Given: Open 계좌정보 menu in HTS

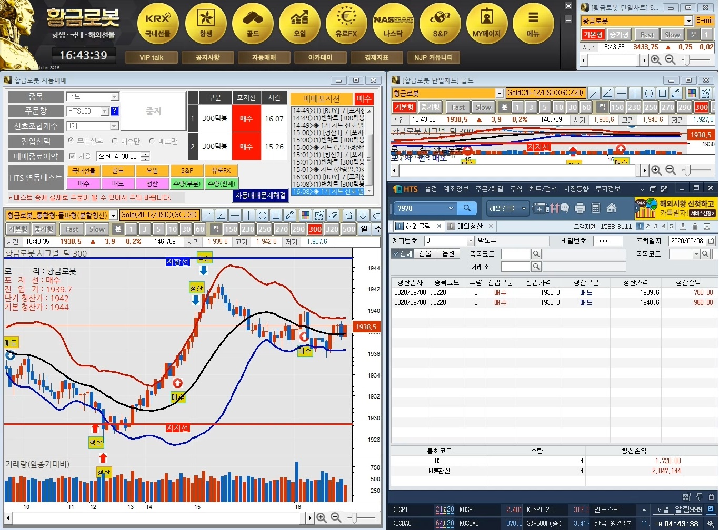Looking at the screenshot, I should (456, 189).
